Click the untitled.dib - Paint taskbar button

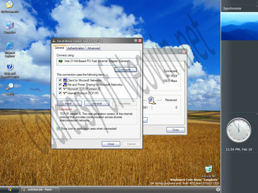tap(40, 189)
